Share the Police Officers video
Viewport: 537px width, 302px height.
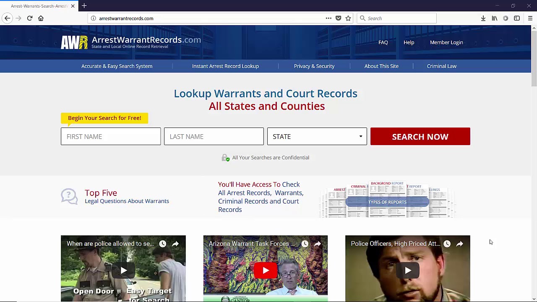pos(460,244)
